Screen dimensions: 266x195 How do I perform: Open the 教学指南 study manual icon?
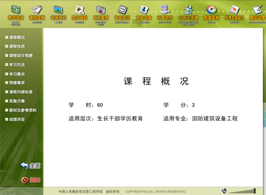click(16, 15)
